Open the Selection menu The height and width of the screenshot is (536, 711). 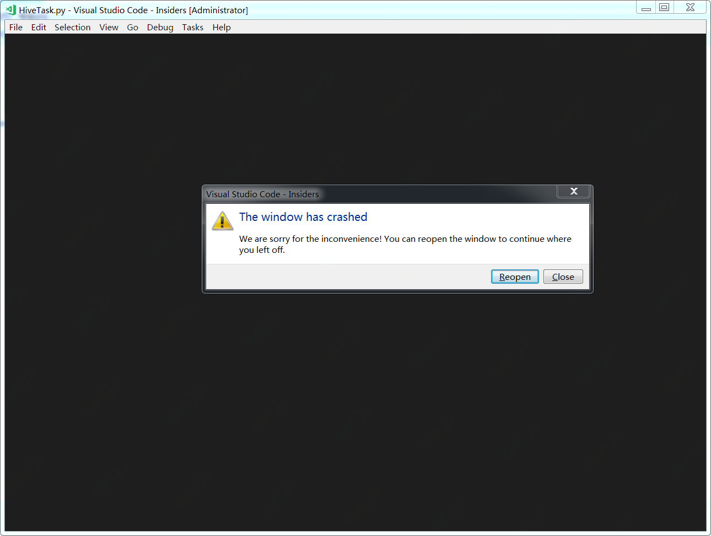pos(72,27)
